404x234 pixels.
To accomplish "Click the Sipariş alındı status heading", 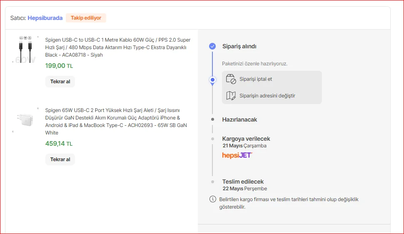I will [239, 46].
